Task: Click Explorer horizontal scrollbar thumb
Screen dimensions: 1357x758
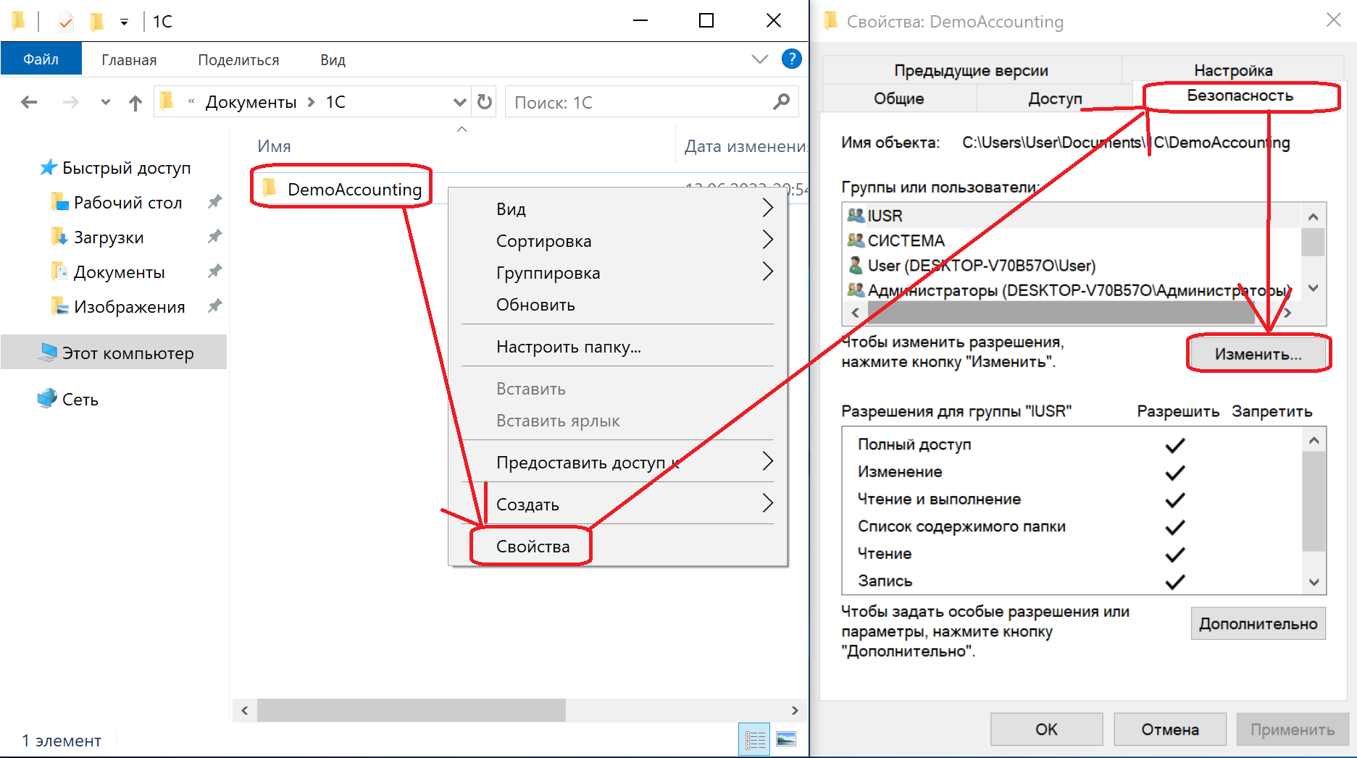Action: pyautogui.click(x=412, y=710)
